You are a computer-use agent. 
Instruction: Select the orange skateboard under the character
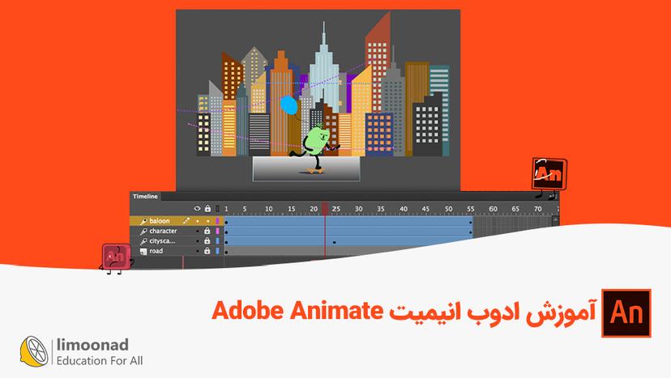pos(316,171)
